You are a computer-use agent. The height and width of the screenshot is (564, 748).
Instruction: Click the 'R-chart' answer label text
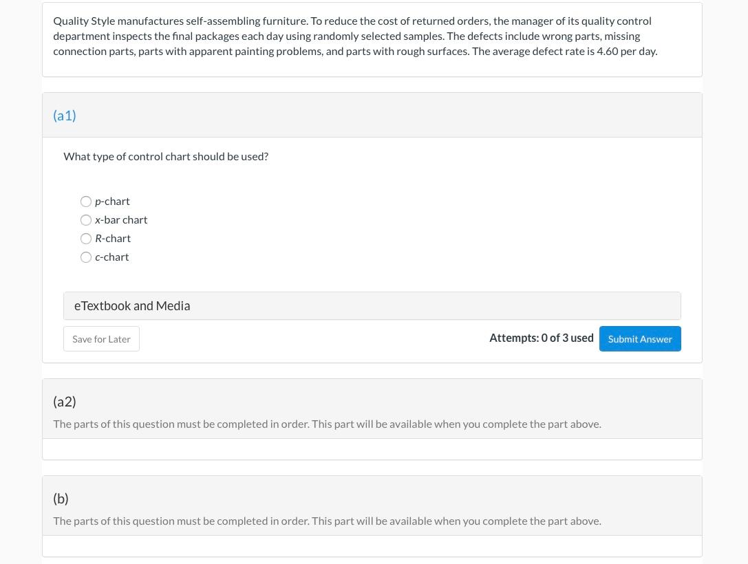(x=113, y=239)
